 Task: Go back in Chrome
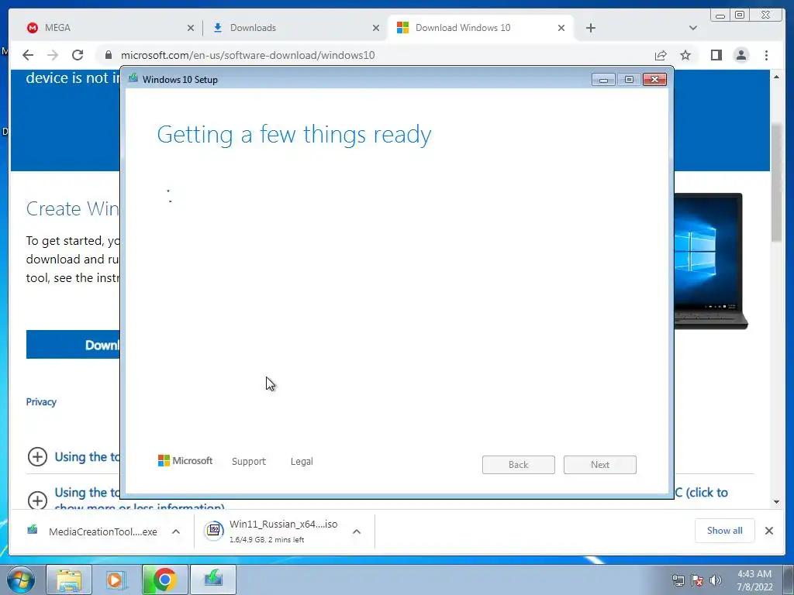[28, 55]
